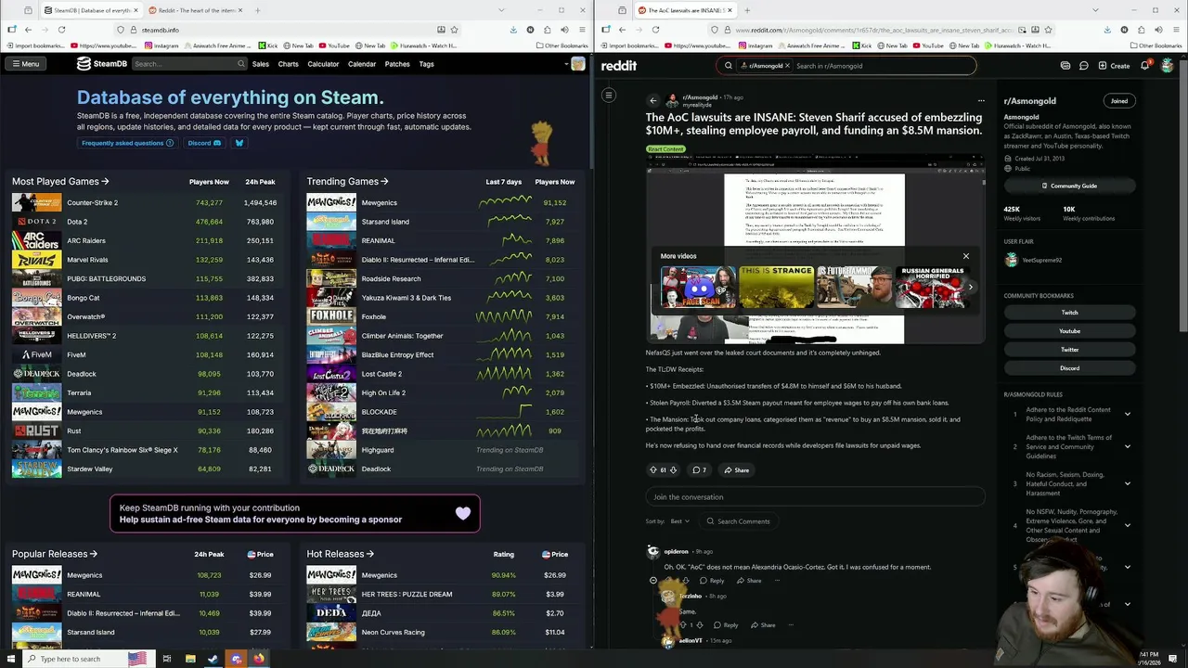Click the Join the conversation field
The height and width of the screenshot is (668, 1188).
pos(815,497)
